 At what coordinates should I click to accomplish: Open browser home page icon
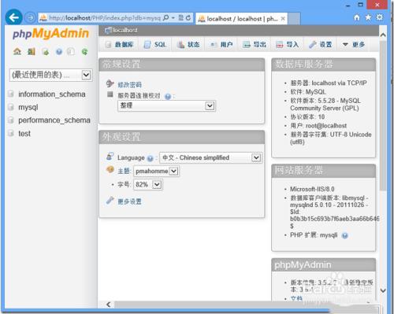[x=357, y=17]
